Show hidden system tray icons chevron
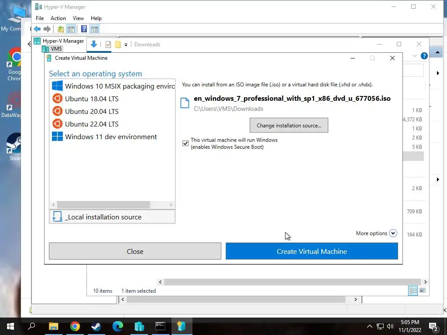Screen dimensions: 447x335 pos(369,326)
